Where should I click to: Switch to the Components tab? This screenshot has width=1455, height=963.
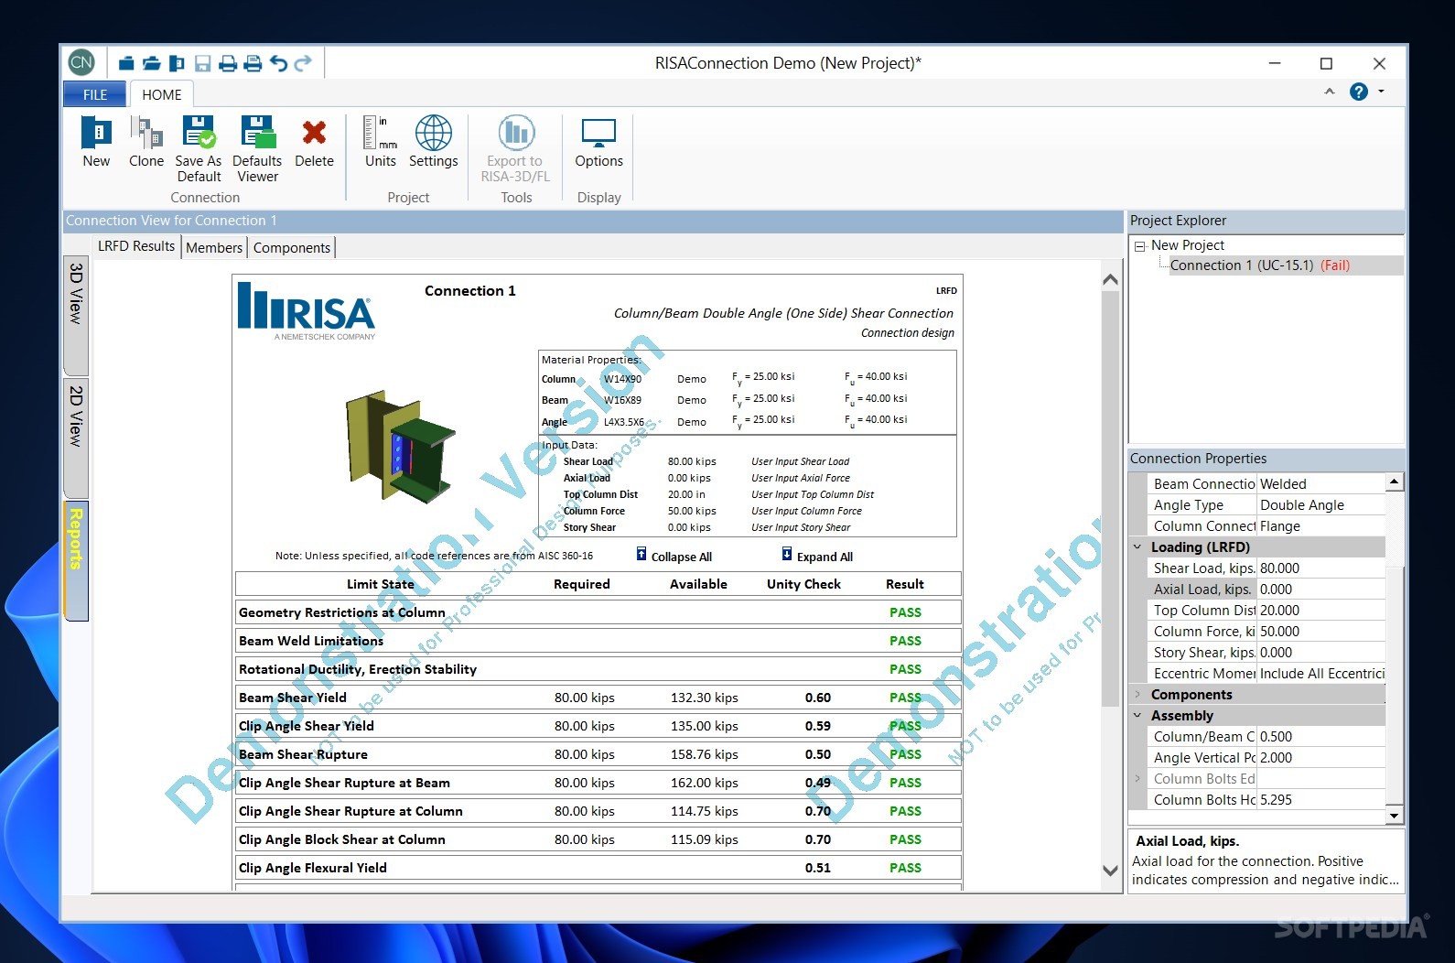click(292, 247)
